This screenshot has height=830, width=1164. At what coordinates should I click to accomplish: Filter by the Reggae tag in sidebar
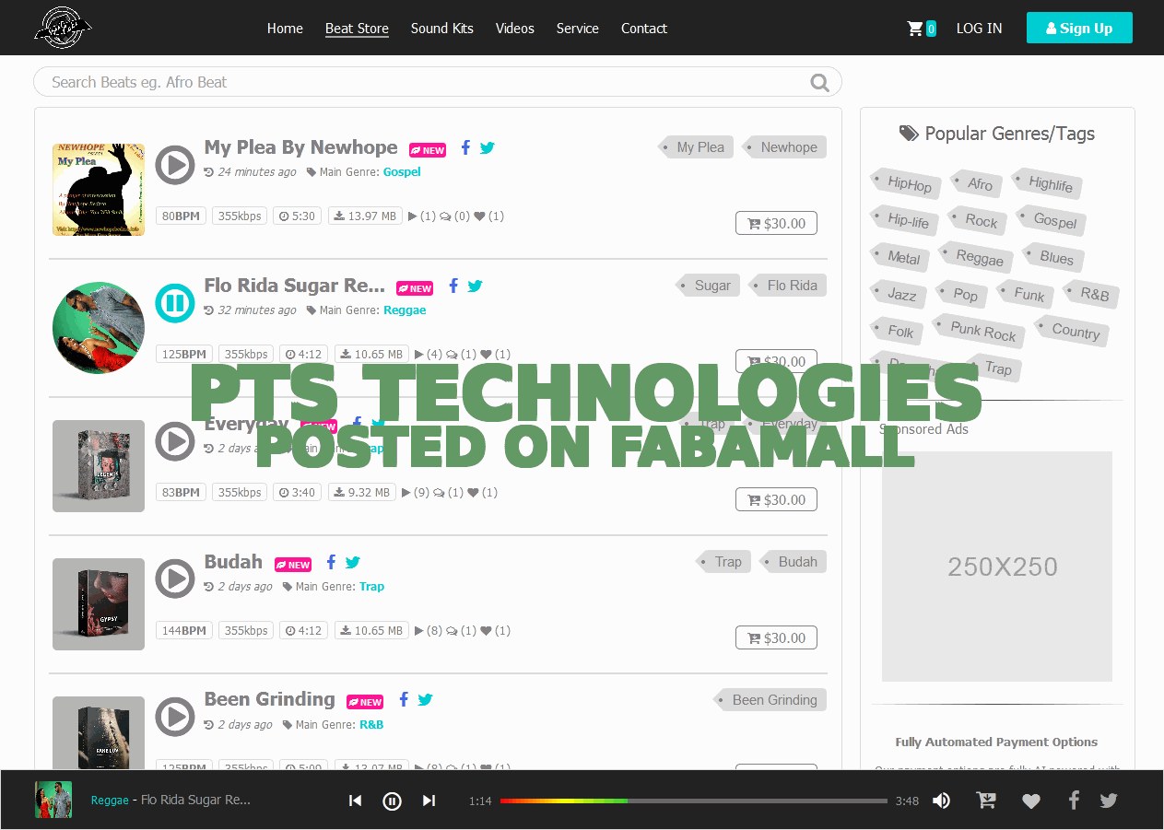coord(976,257)
